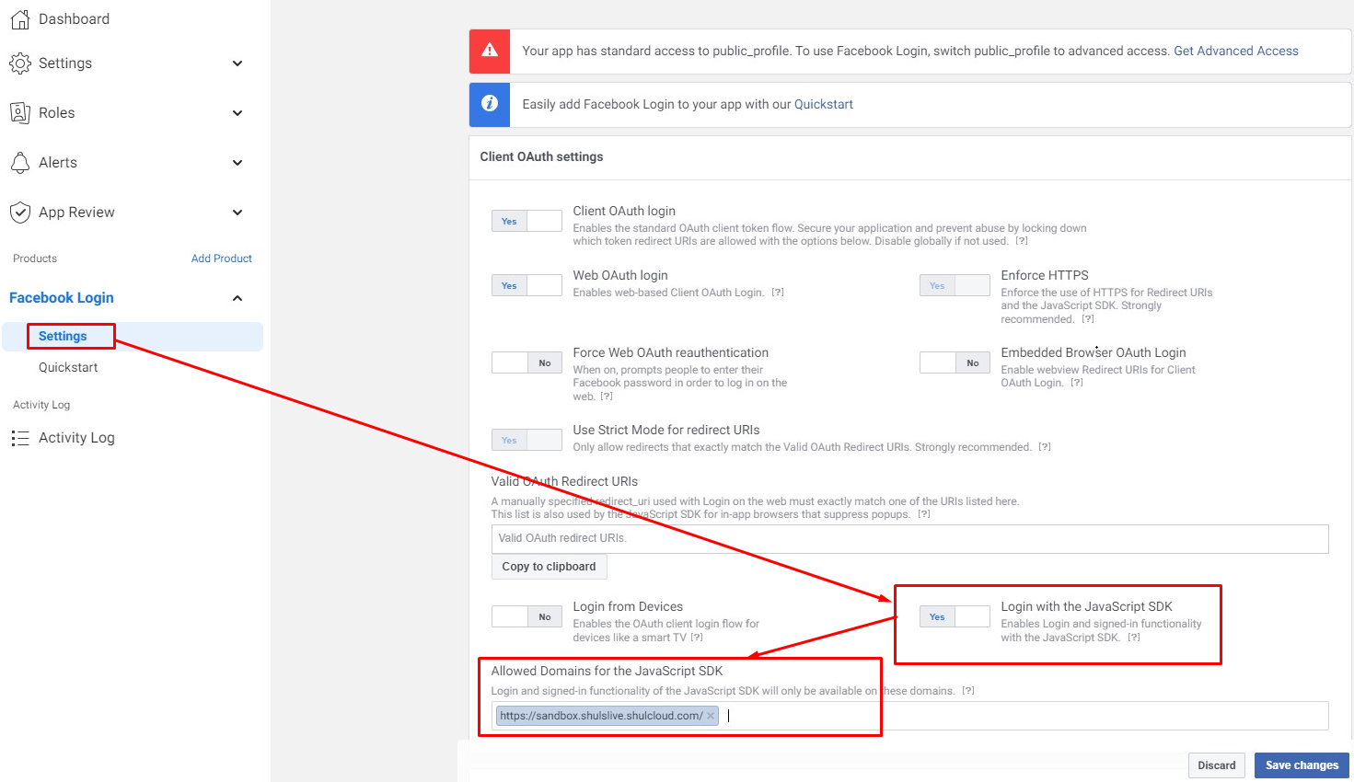The width and height of the screenshot is (1354, 782).
Task: Focus the Valid OAuth redirect URIs field
Action: (910, 539)
